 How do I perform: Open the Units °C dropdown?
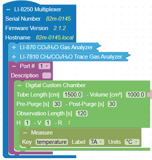(132, 142)
